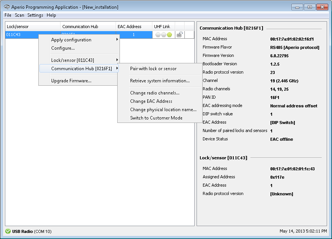This screenshot has width=332, height=239.
Task: Minimize the Aperio Programming Application window
Action: [297, 7]
